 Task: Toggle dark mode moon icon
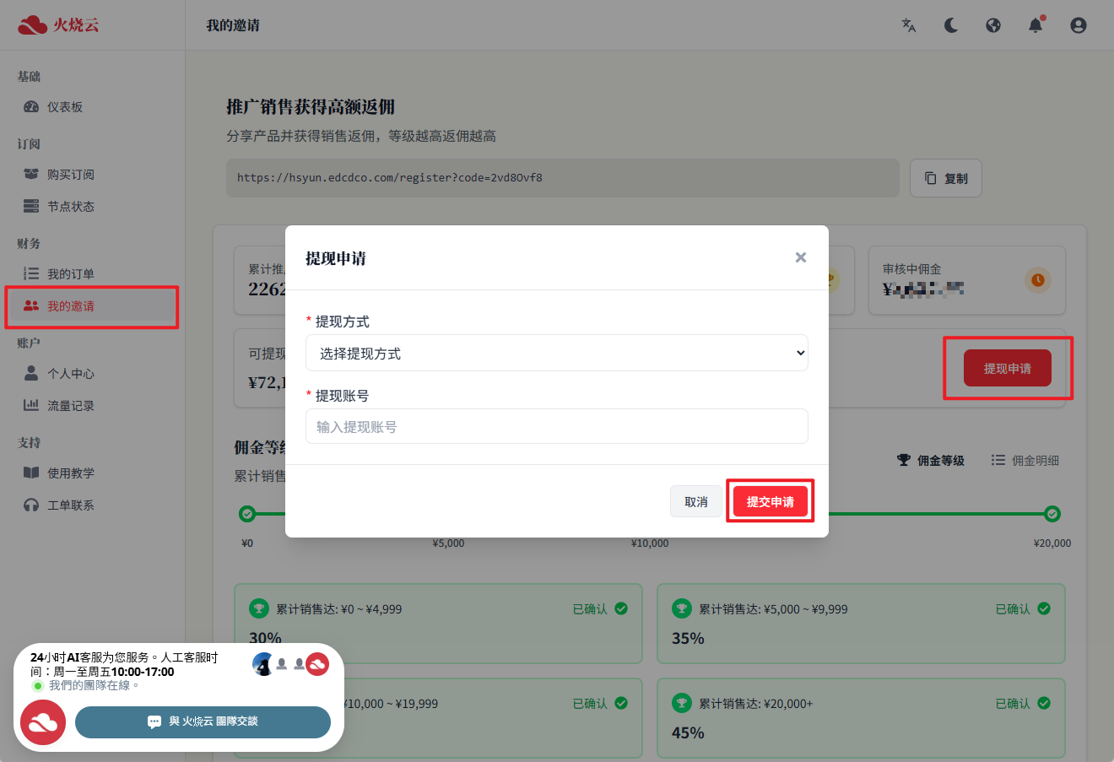pyautogui.click(x=951, y=25)
